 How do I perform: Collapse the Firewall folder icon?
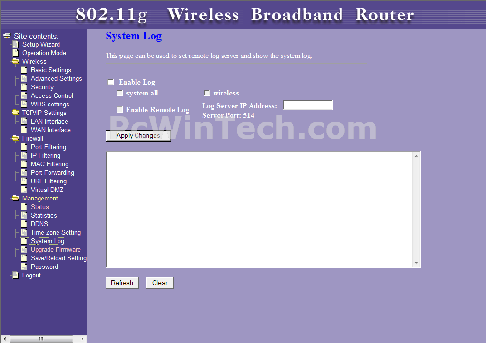16,138
